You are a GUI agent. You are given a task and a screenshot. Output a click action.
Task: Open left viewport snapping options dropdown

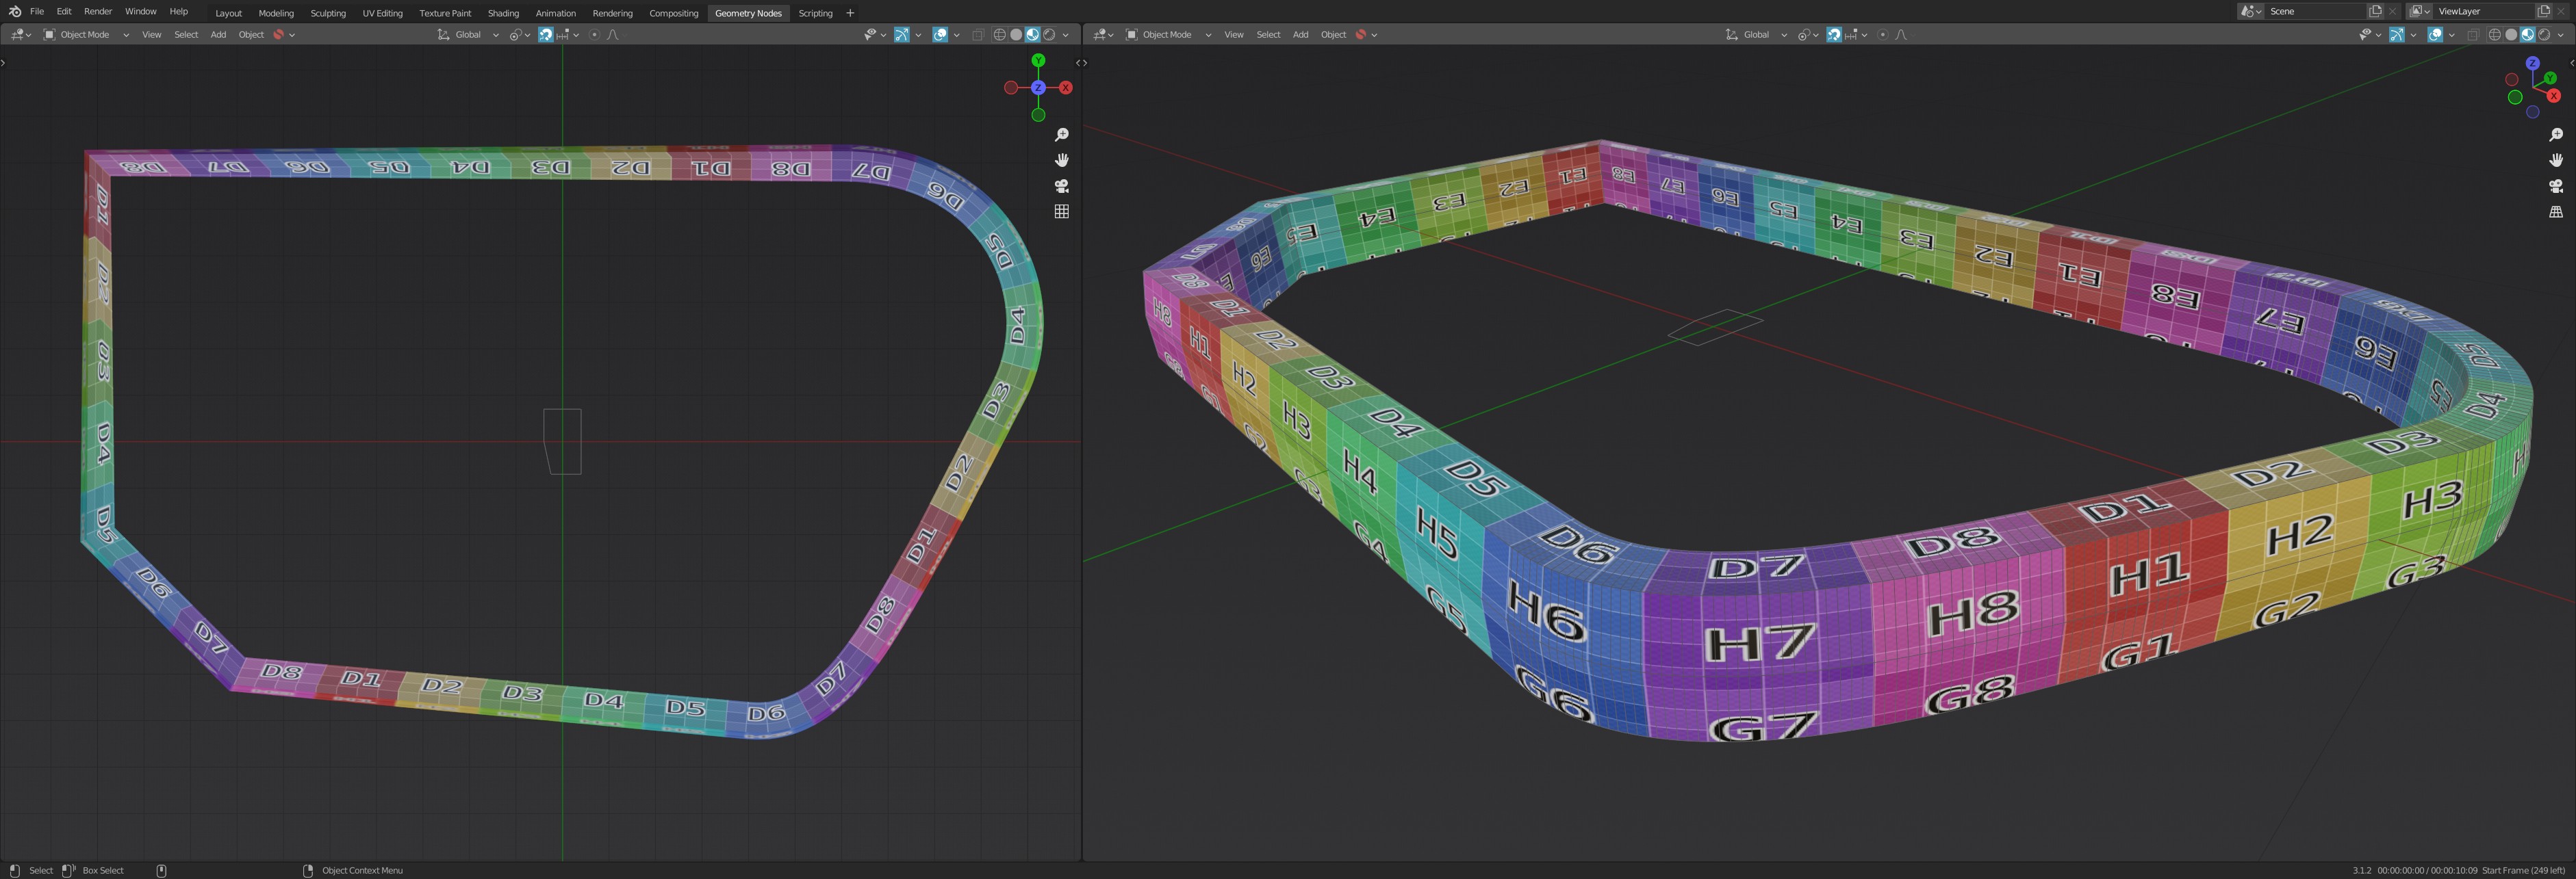[568, 35]
